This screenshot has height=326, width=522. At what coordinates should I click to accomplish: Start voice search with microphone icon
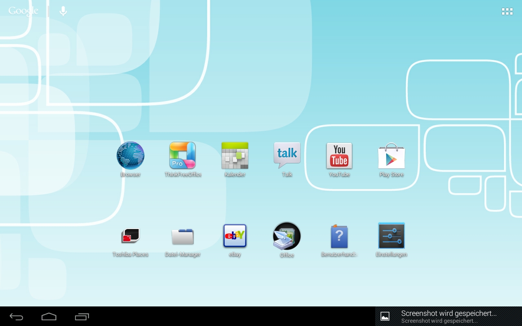[x=63, y=11]
